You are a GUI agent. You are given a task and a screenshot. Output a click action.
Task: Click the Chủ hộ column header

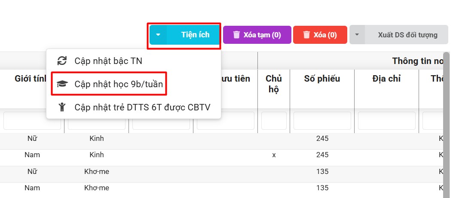pyautogui.click(x=274, y=84)
